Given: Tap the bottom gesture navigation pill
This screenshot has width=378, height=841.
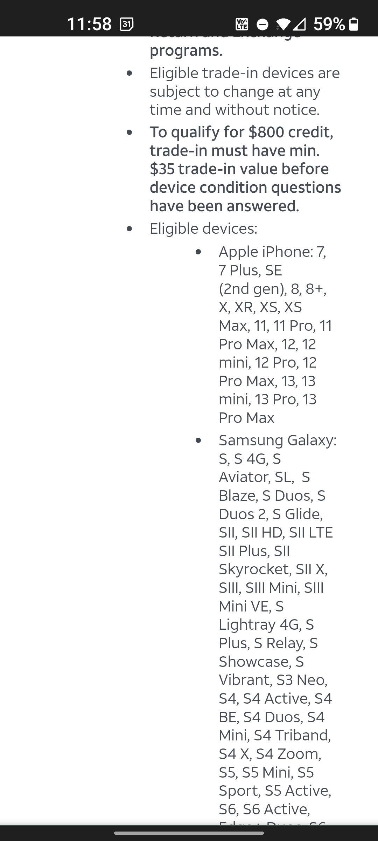Looking at the screenshot, I should [x=189, y=832].
